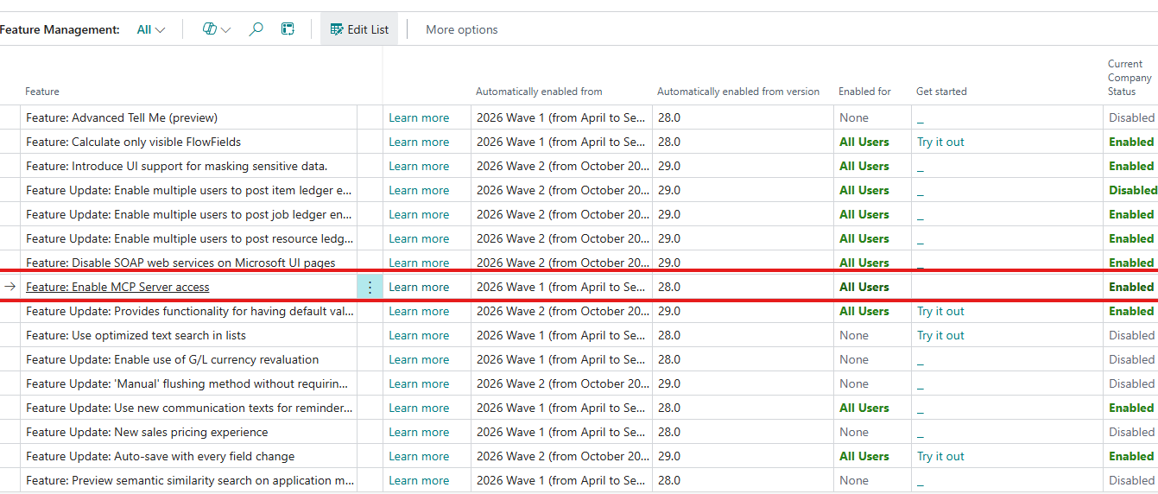1158x494 pixels.
Task: Click the row selector arrow for MCP Server
Action: [10, 287]
